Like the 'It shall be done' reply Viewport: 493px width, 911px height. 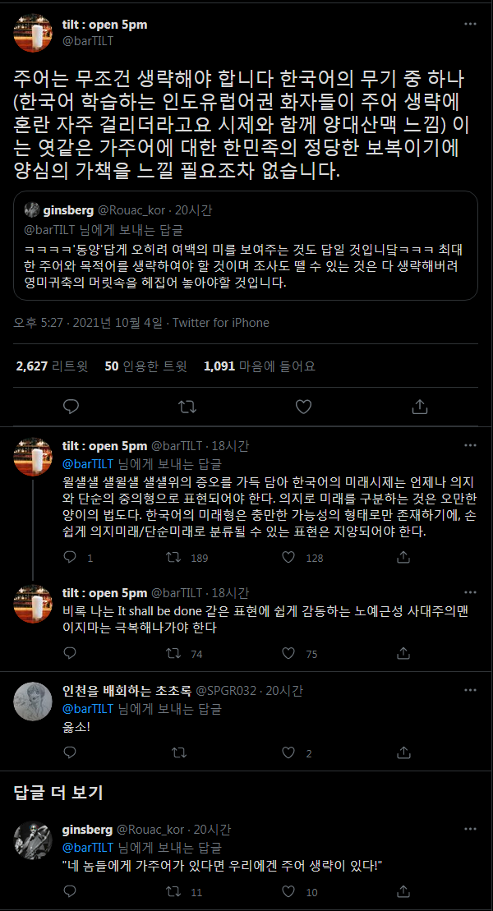(x=289, y=654)
